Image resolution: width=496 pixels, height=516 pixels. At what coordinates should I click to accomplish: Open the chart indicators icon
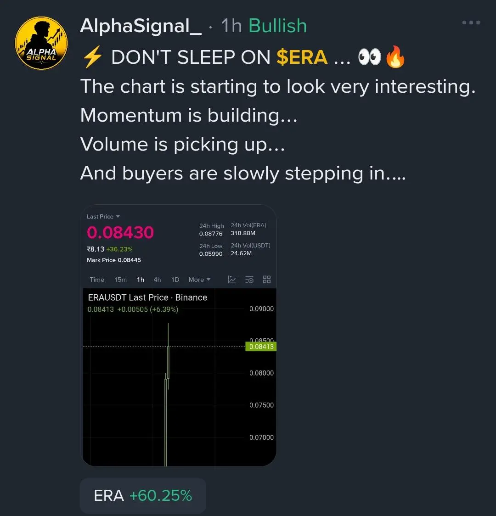232,280
